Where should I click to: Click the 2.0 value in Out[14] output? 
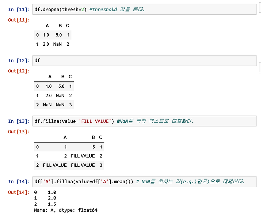(52, 198)
